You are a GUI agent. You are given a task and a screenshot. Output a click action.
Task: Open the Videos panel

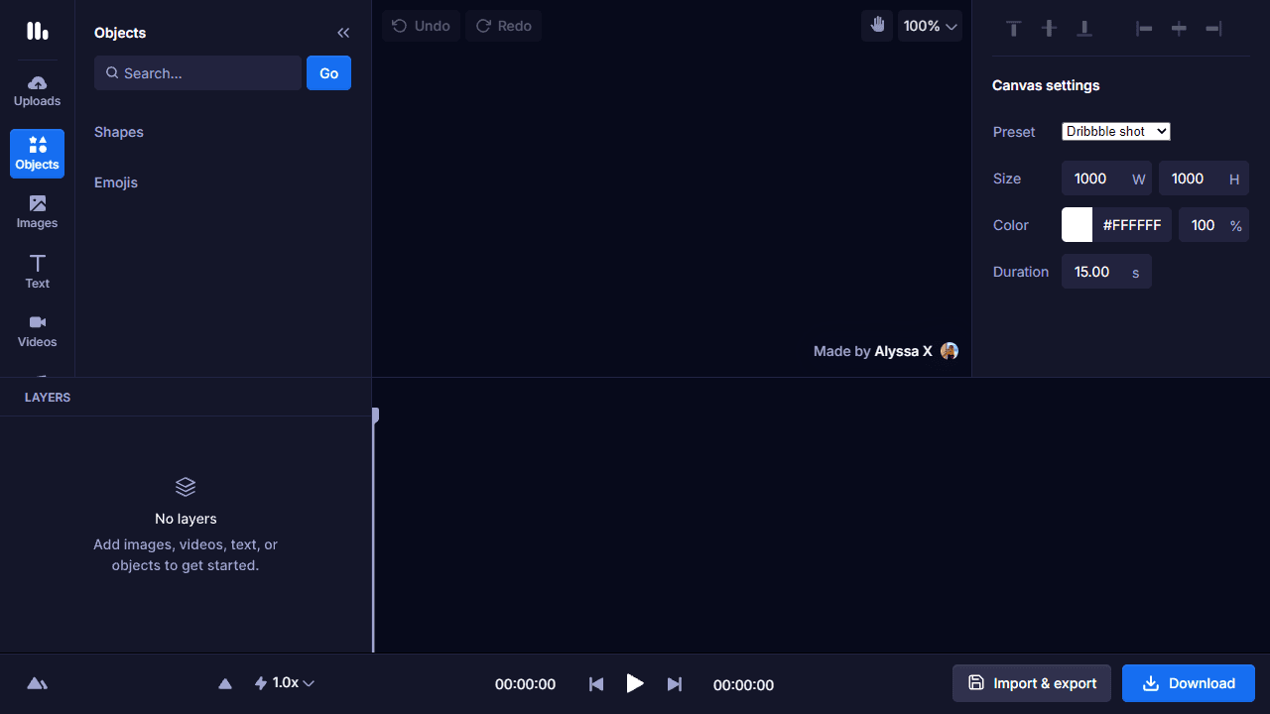37,331
